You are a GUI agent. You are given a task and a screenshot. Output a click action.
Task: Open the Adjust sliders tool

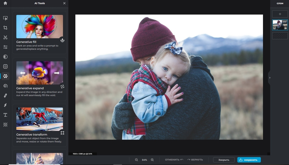5,47
